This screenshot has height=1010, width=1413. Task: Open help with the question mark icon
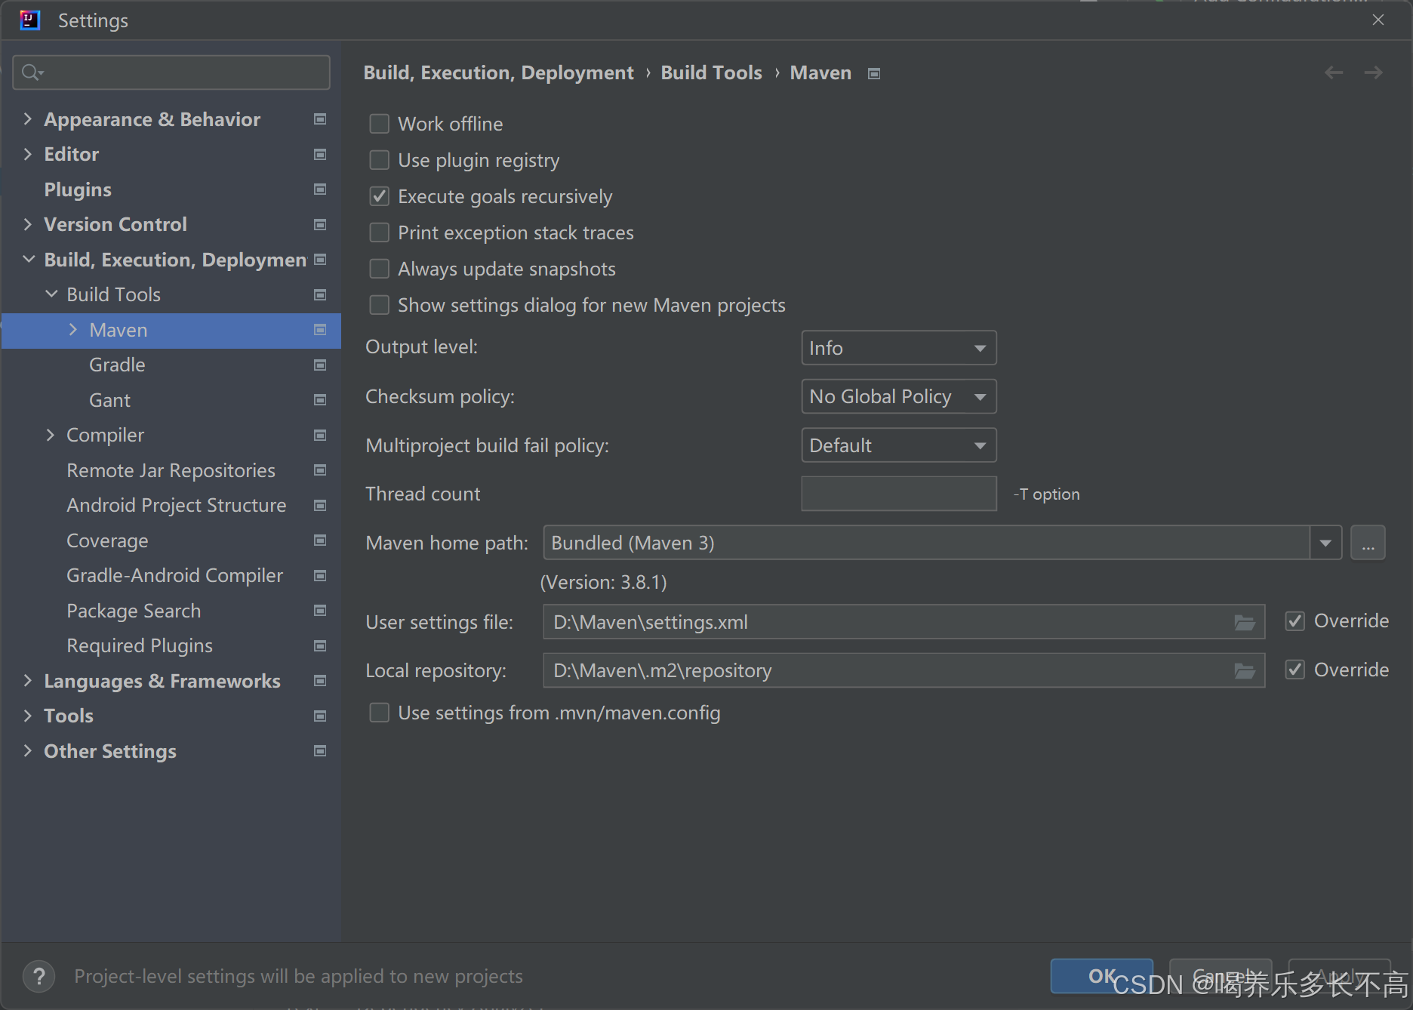39,976
